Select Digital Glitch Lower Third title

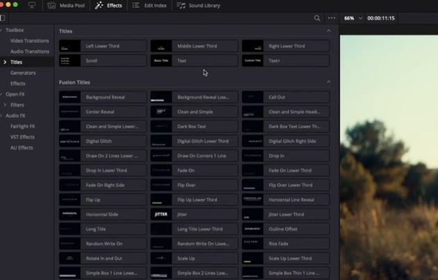[194, 141]
